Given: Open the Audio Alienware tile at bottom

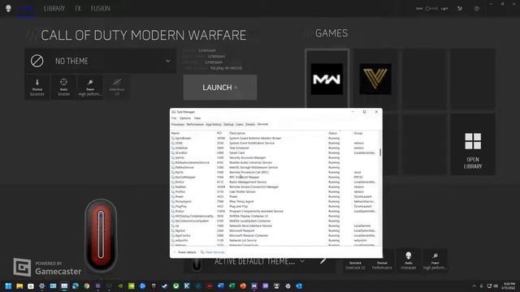Looking at the screenshot, I should point(408,261).
